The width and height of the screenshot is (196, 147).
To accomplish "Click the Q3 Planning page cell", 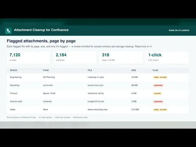I will (49, 77).
